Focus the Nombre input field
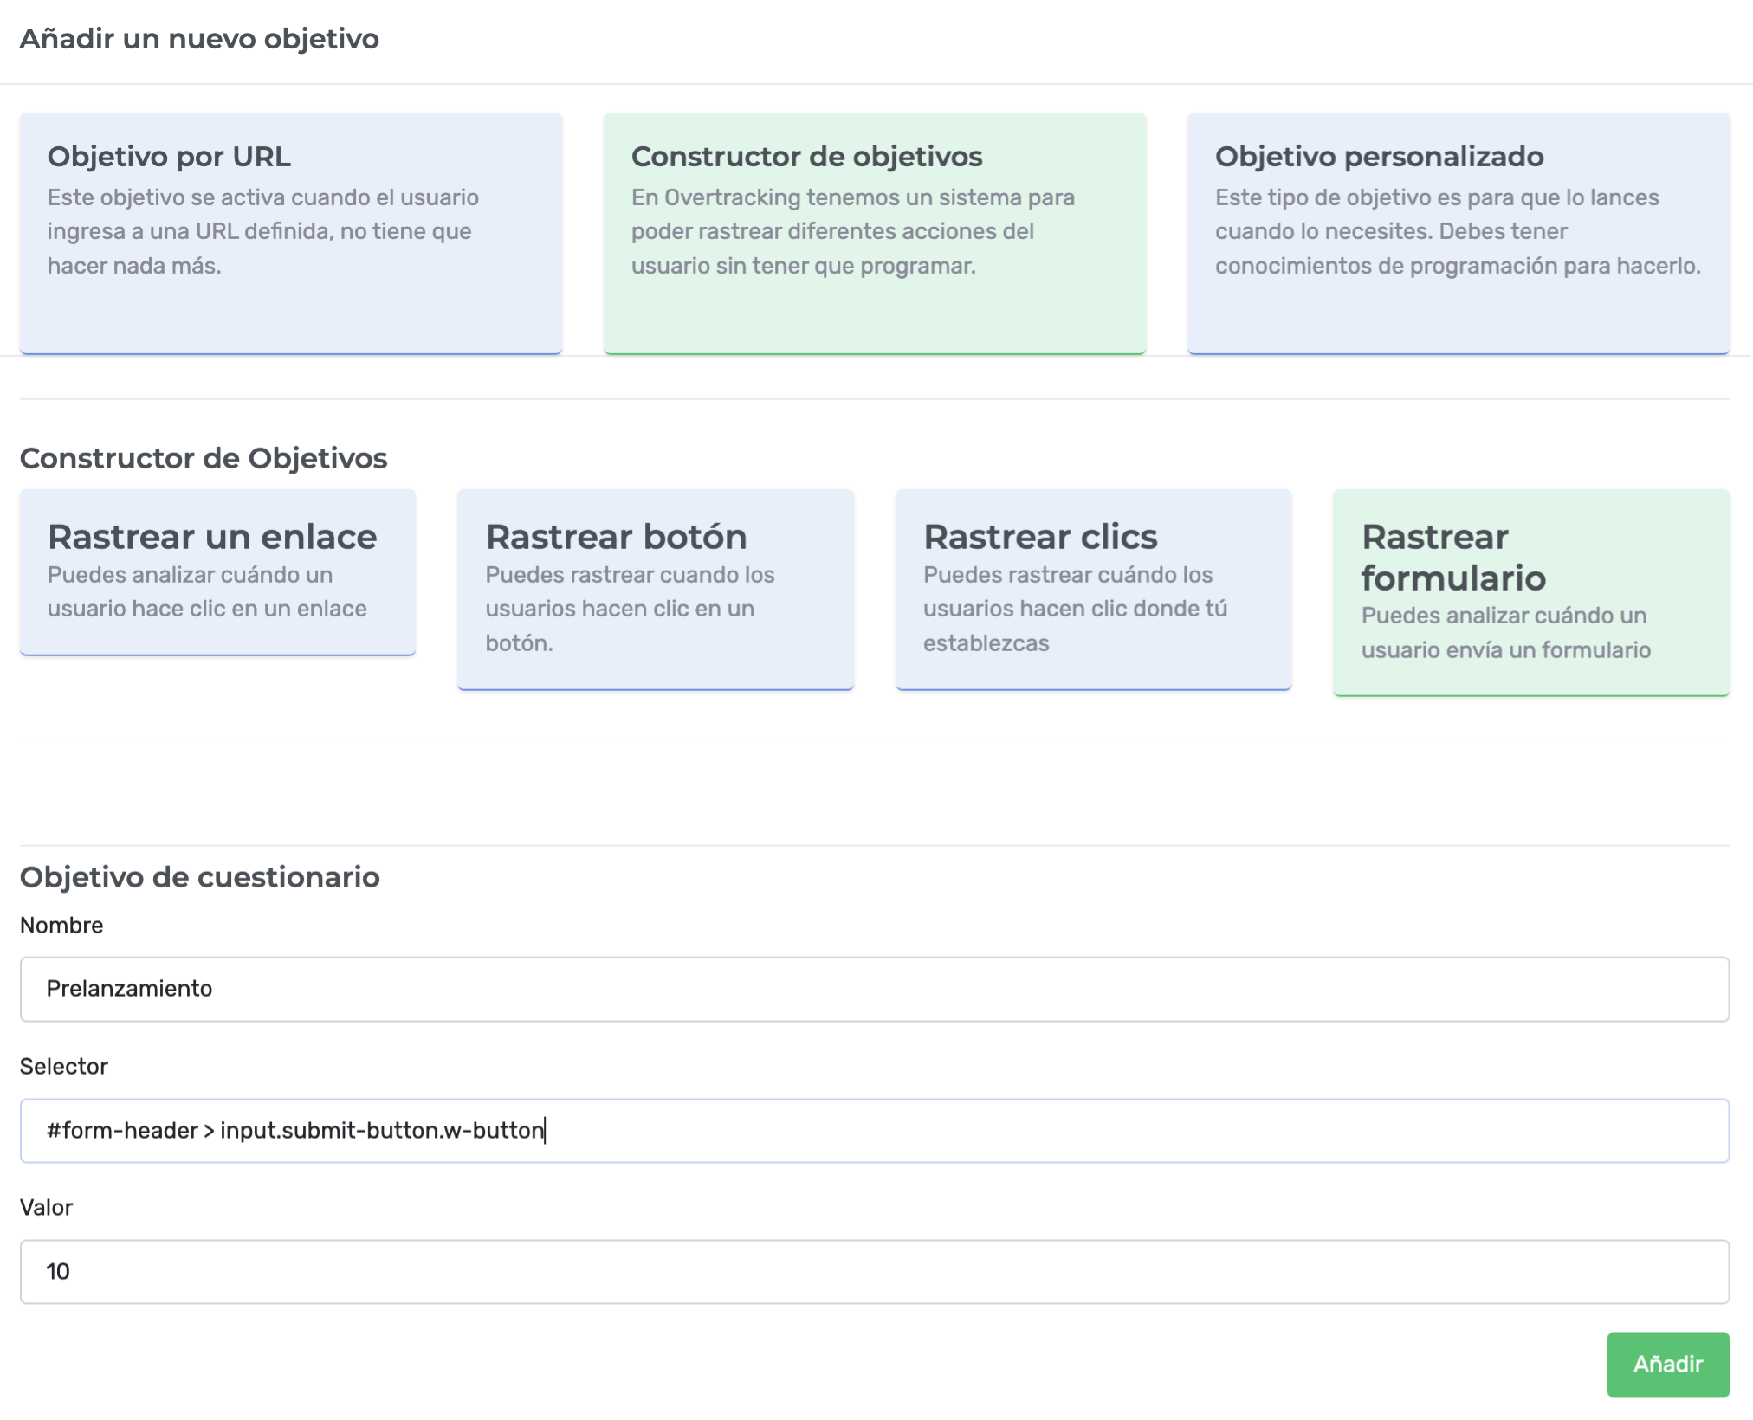 pos(875,989)
